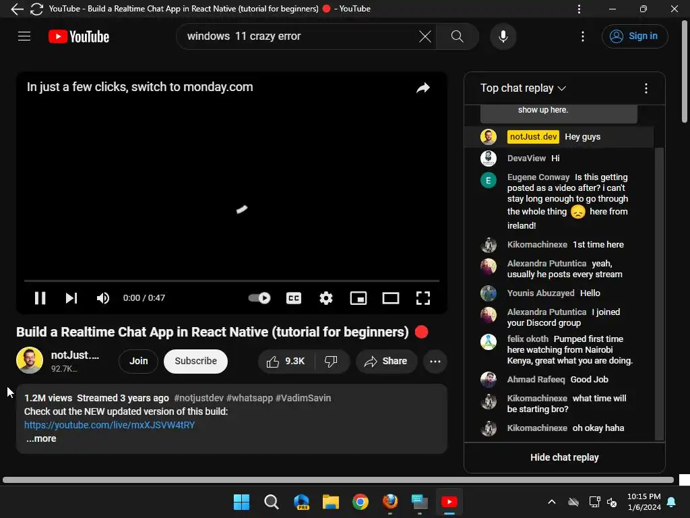This screenshot has height=518, width=690.
Task: Click DevaView chat username
Action: (x=526, y=159)
